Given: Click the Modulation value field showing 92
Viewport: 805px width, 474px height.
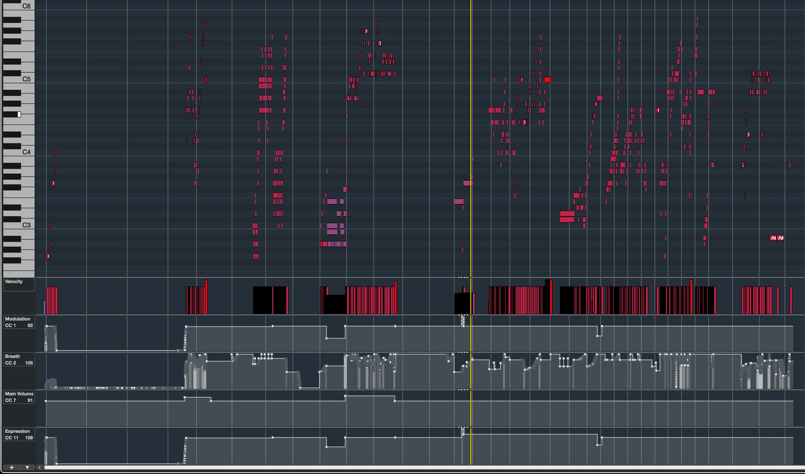Looking at the screenshot, I should pos(30,326).
